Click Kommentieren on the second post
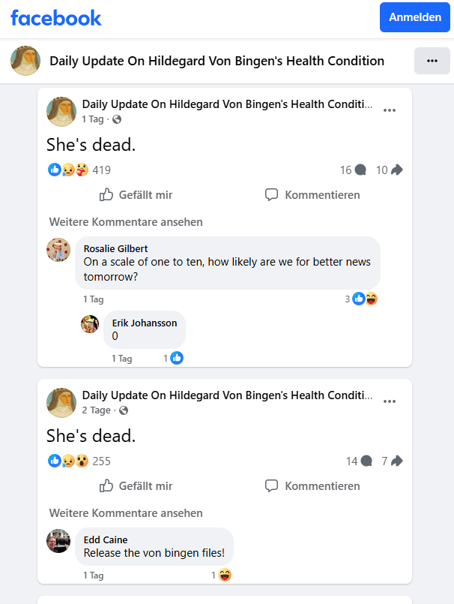The width and height of the screenshot is (454, 604). (x=312, y=486)
